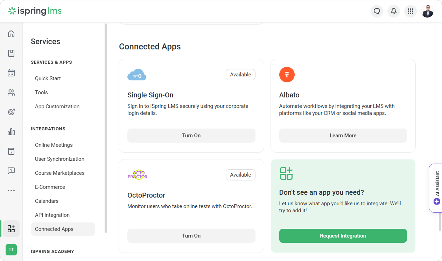
Task: Select API Integration menu item
Action: pos(52,215)
